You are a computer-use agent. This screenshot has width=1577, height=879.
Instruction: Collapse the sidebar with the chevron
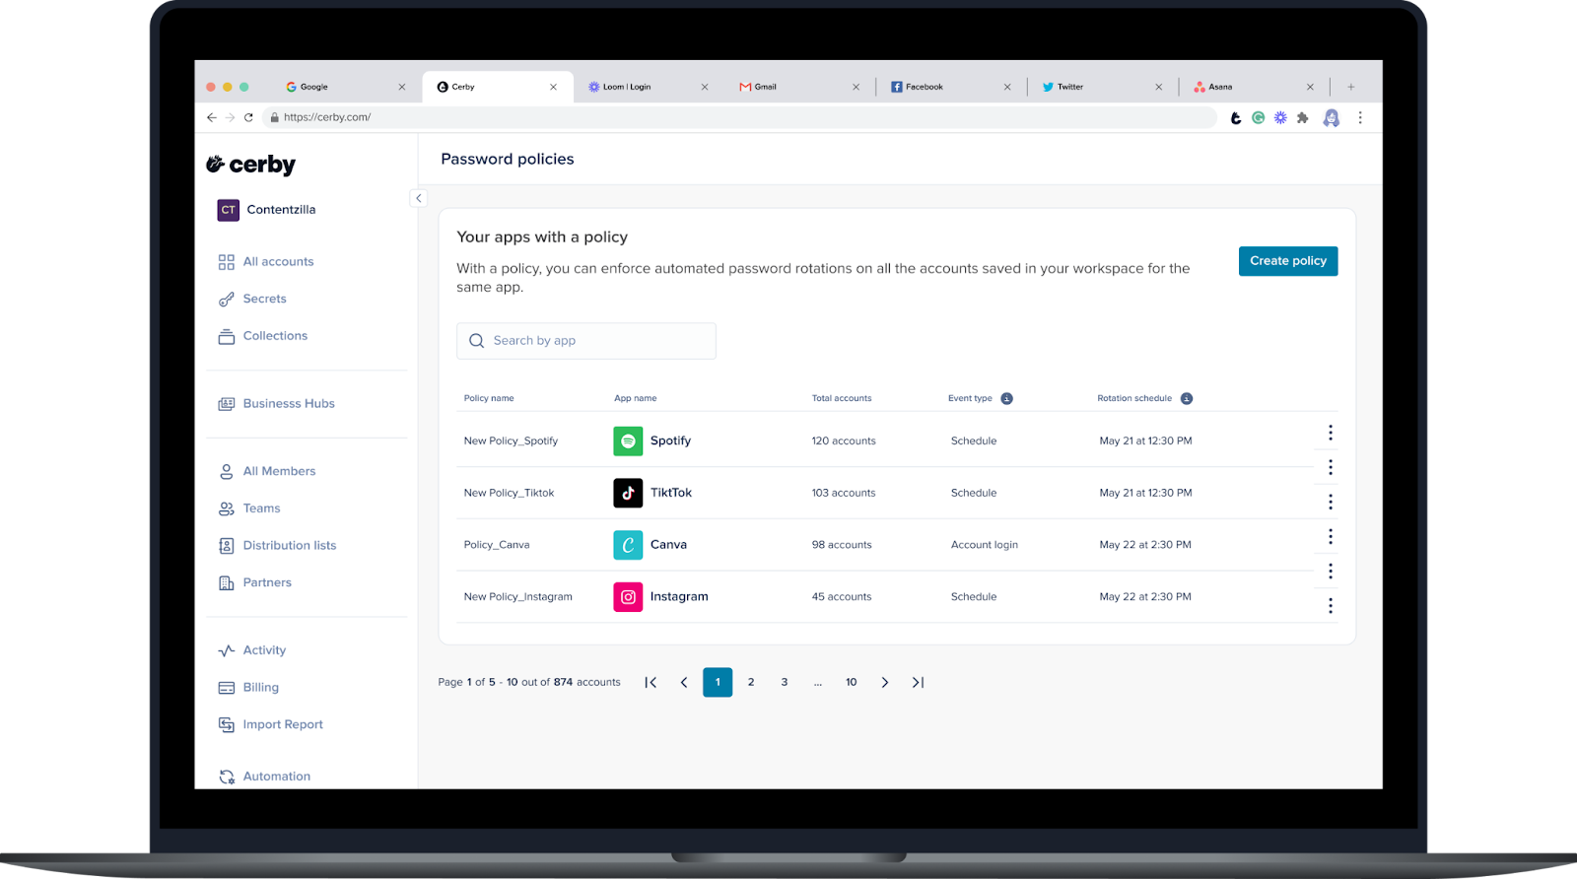pyautogui.click(x=418, y=198)
